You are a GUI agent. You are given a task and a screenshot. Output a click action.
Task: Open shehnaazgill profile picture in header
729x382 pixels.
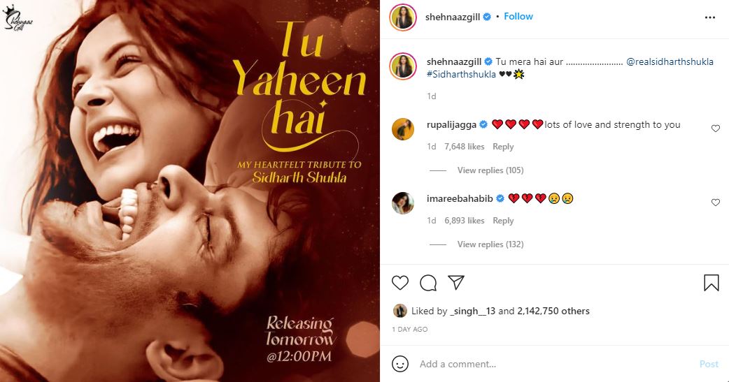tap(402, 17)
